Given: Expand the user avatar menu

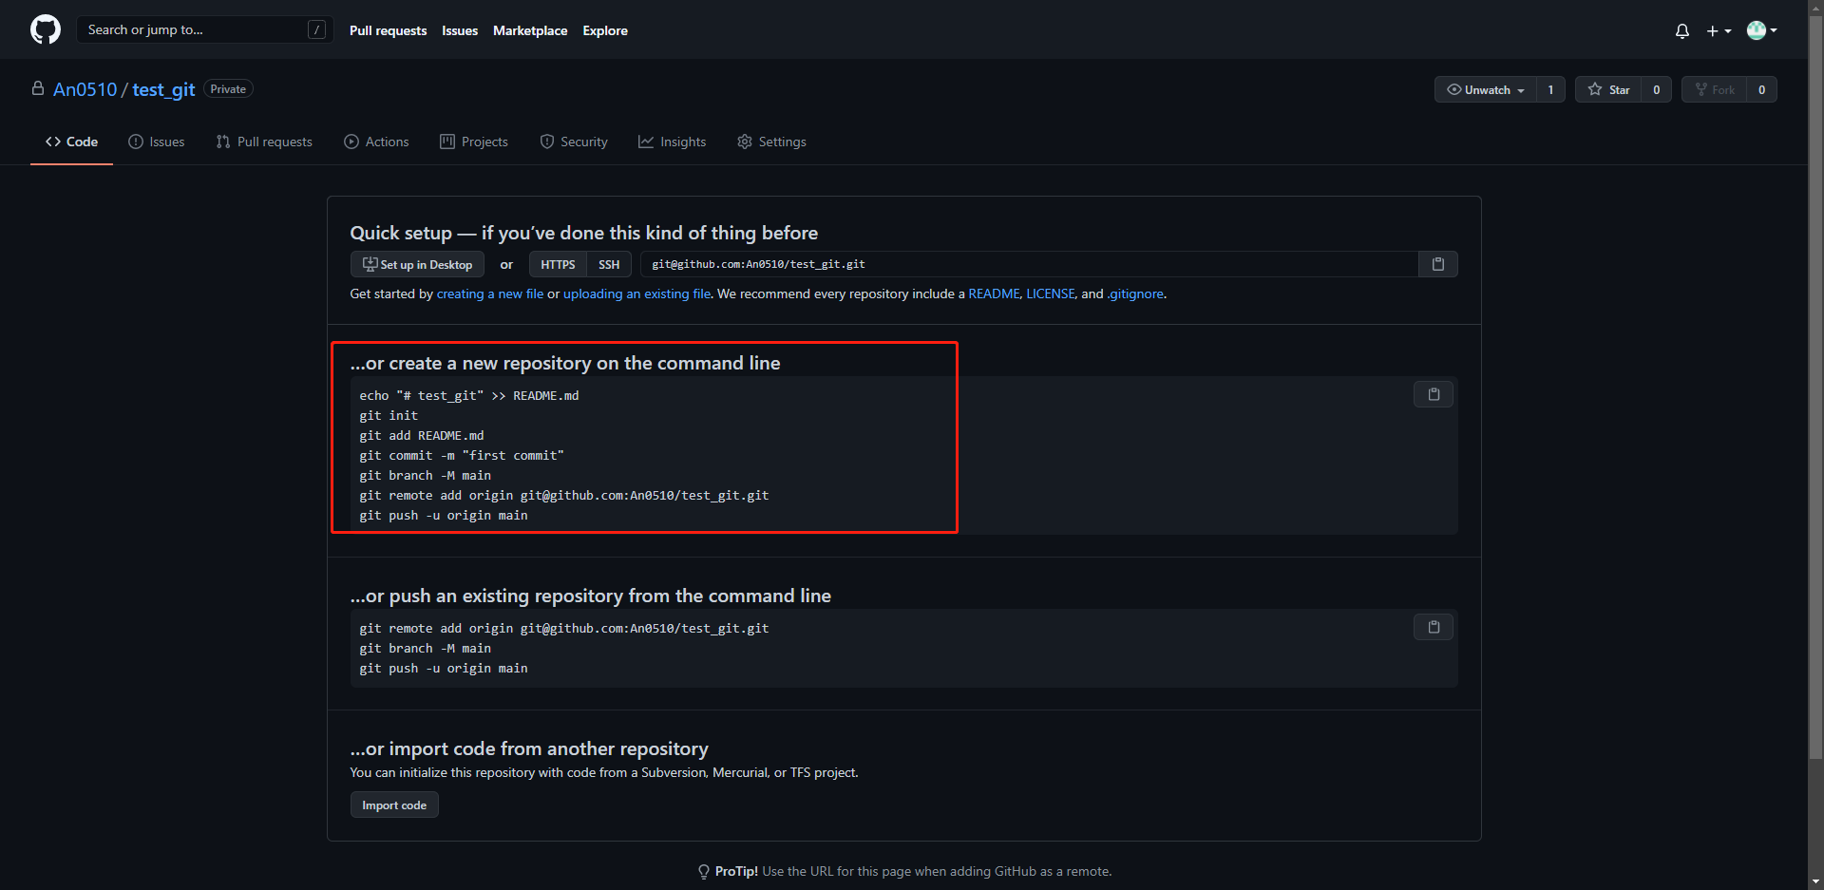Looking at the screenshot, I should click(1761, 30).
